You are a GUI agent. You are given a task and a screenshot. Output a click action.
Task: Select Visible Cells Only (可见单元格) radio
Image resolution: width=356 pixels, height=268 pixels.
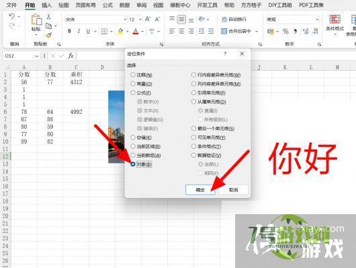(193, 137)
